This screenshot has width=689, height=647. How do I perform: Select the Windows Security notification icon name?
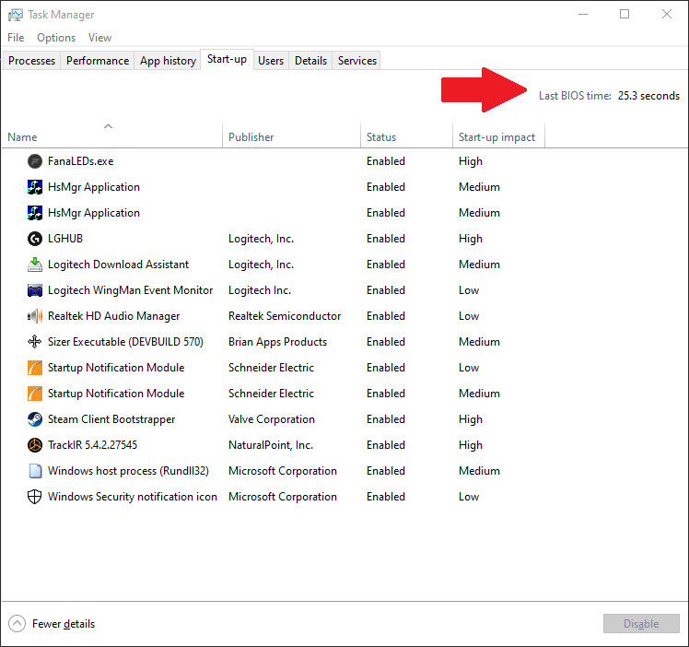[133, 497]
